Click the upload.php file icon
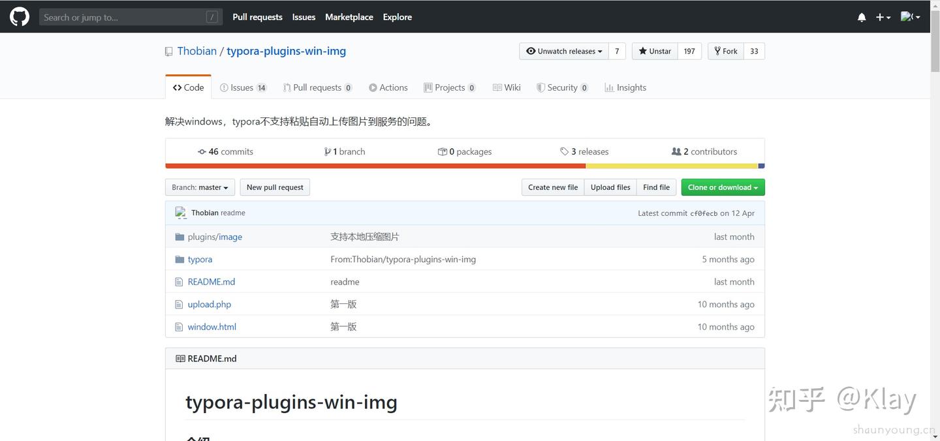Image resolution: width=940 pixels, height=441 pixels. click(180, 304)
